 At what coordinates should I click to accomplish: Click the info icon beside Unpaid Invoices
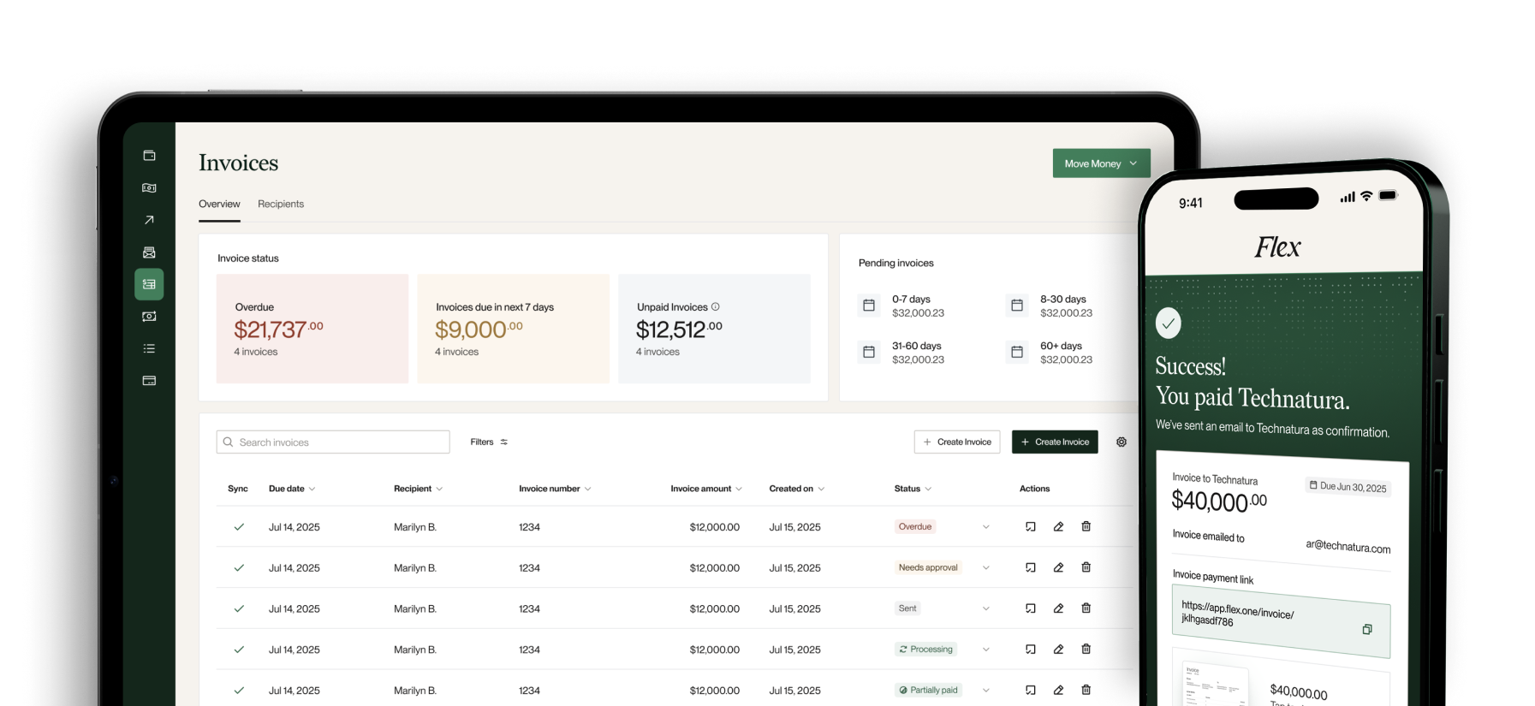(716, 306)
